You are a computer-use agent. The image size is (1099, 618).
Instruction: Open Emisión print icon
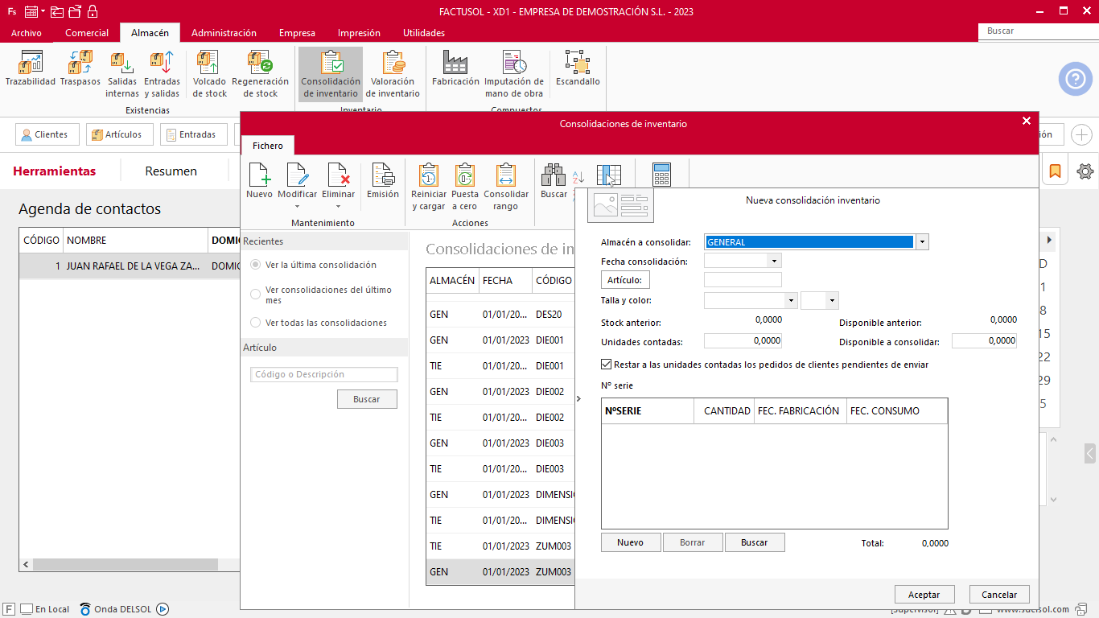pos(383,182)
